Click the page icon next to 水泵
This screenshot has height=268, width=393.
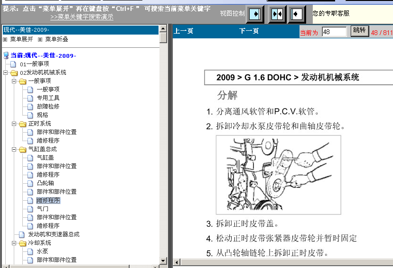coord(30,251)
